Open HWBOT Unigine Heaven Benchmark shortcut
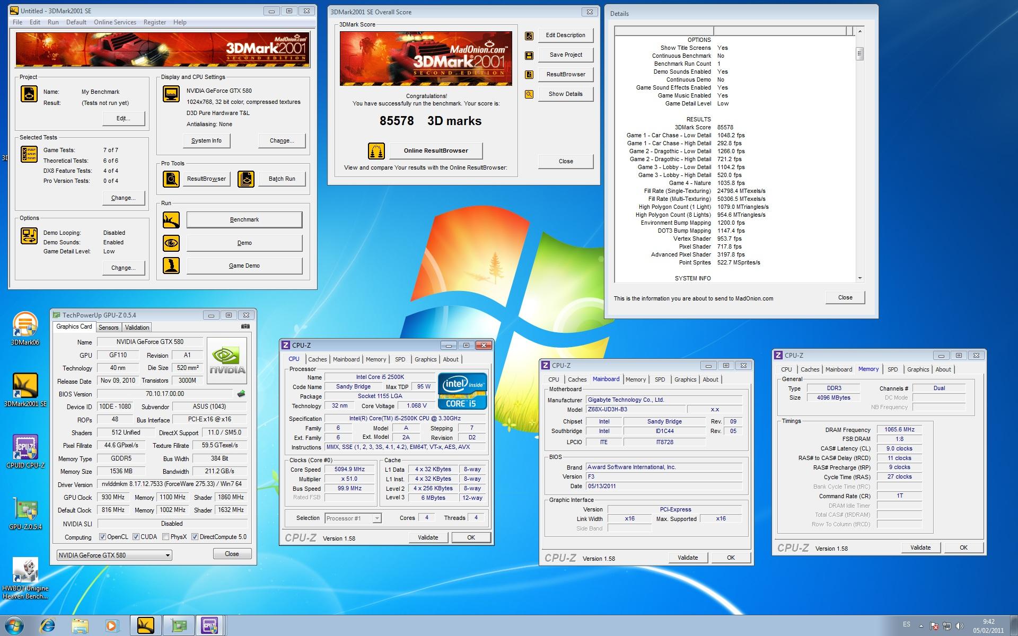Viewport: 1018px width, 636px height. pyautogui.click(x=25, y=579)
